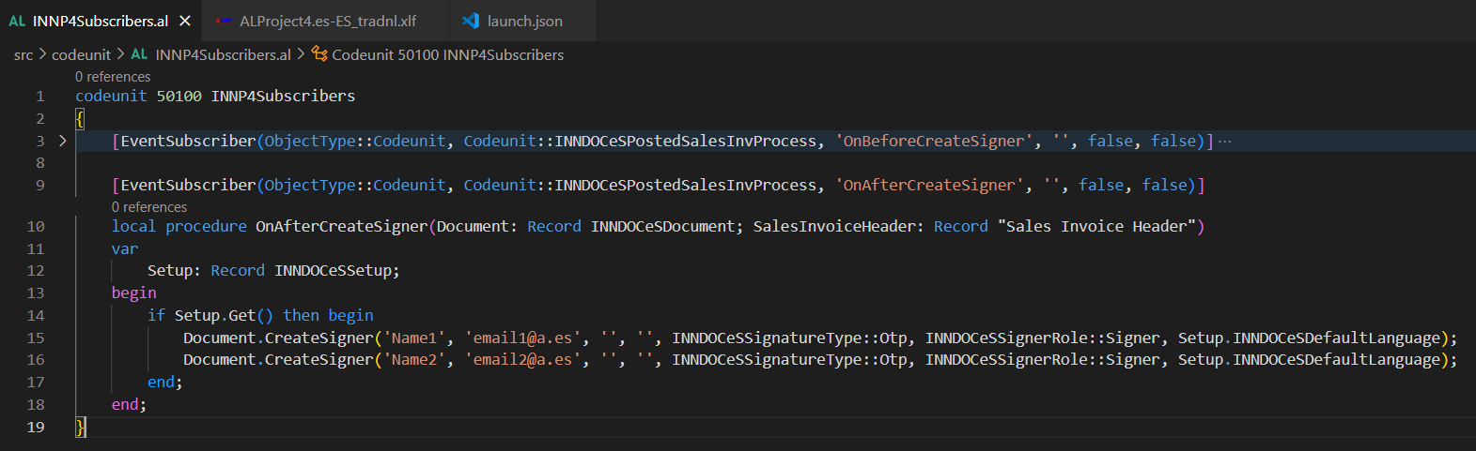The width and height of the screenshot is (1476, 451).
Task: Click the var keyword on line 11
Action: coord(125,249)
